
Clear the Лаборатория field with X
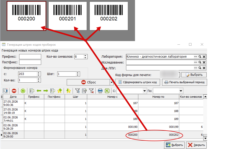[x=204, y=57]
